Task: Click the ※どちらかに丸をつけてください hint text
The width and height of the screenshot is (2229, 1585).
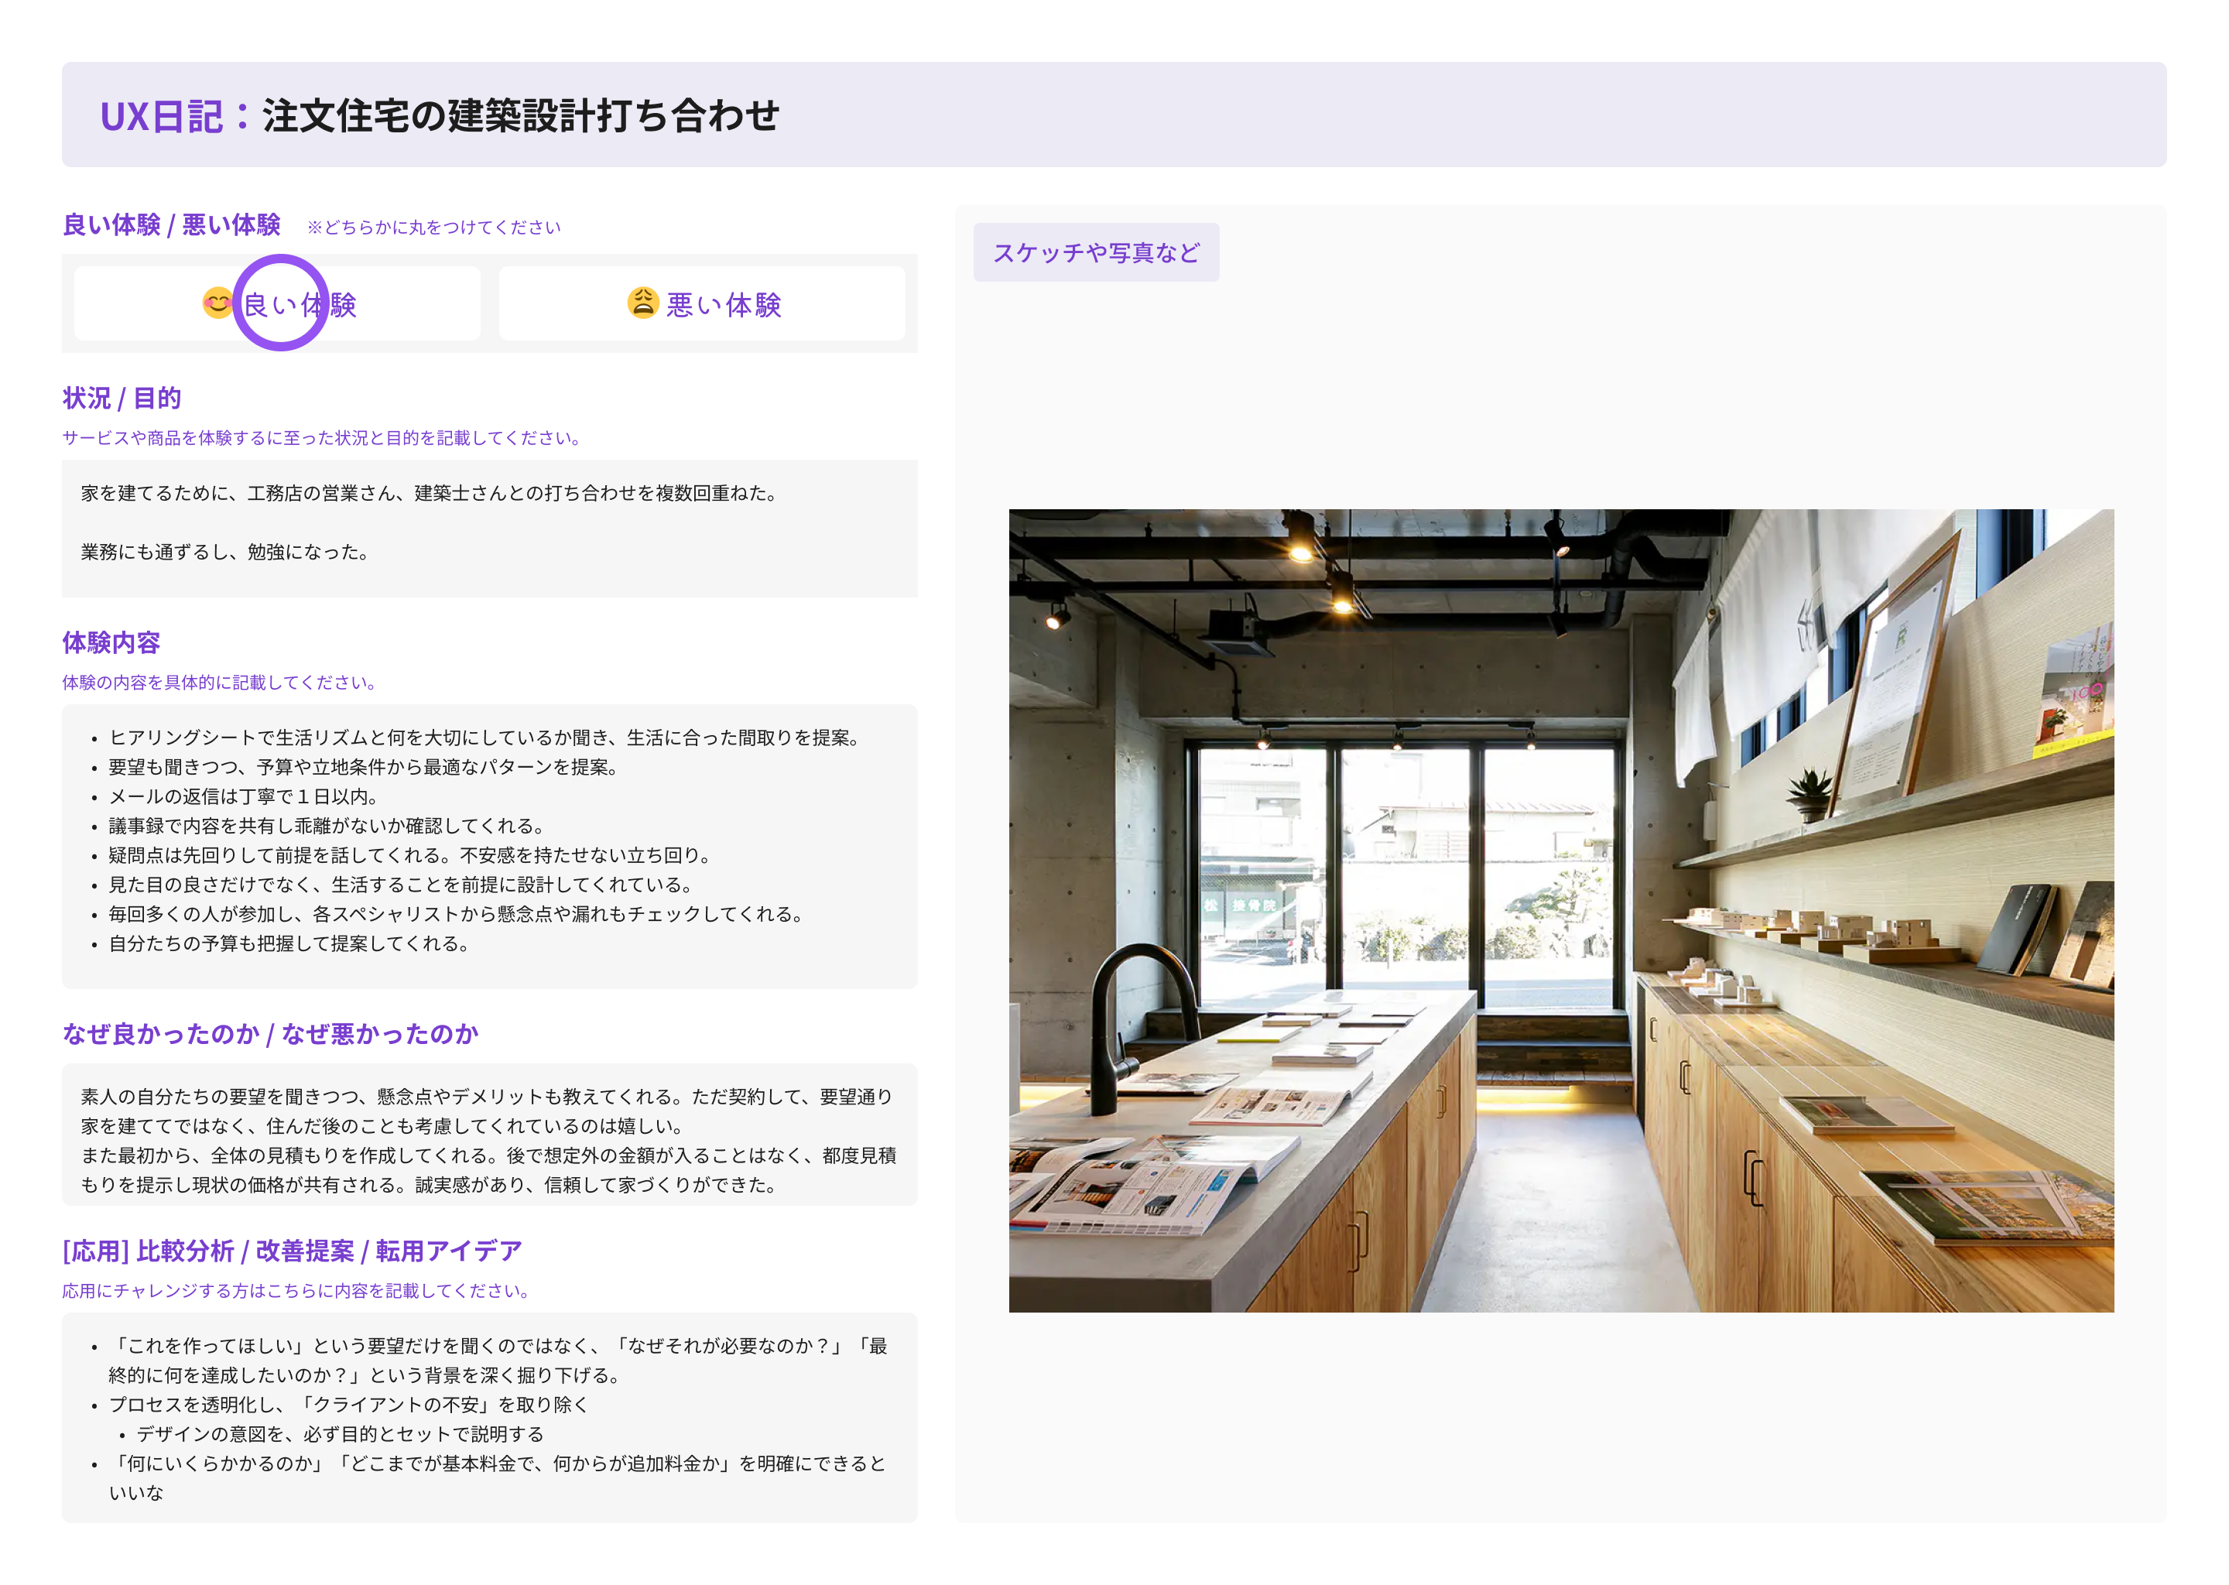Action: [x=433, y=228]
